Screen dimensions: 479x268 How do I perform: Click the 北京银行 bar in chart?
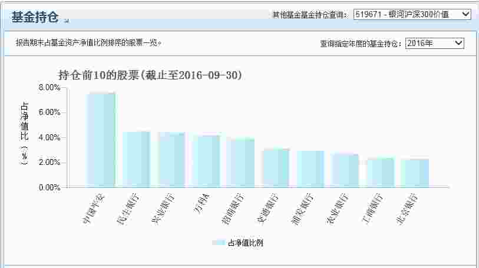tap(415, 173)
